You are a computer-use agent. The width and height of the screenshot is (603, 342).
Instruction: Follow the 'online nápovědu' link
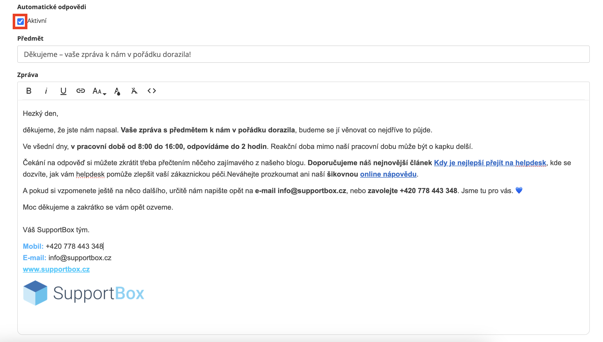(388, 174)
